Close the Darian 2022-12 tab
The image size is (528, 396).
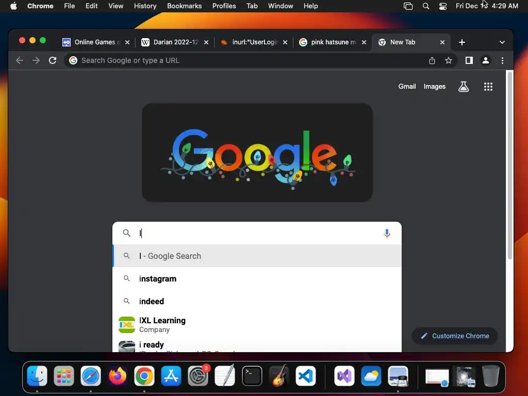tap(206, 42)
